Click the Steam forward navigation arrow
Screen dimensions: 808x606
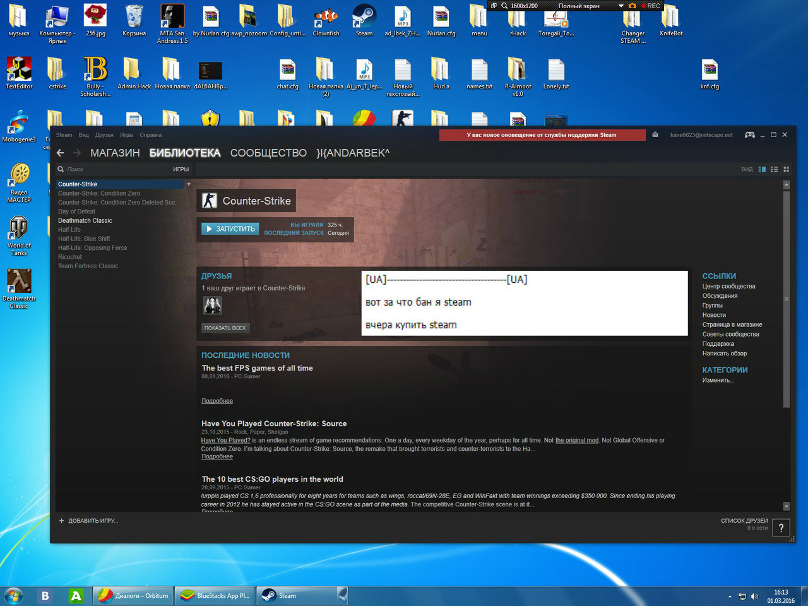[77, 153]
